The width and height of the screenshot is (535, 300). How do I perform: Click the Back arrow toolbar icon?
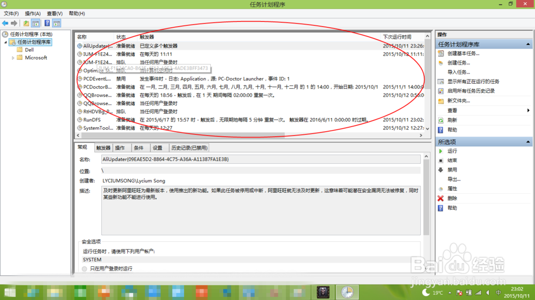pos(5,23)
